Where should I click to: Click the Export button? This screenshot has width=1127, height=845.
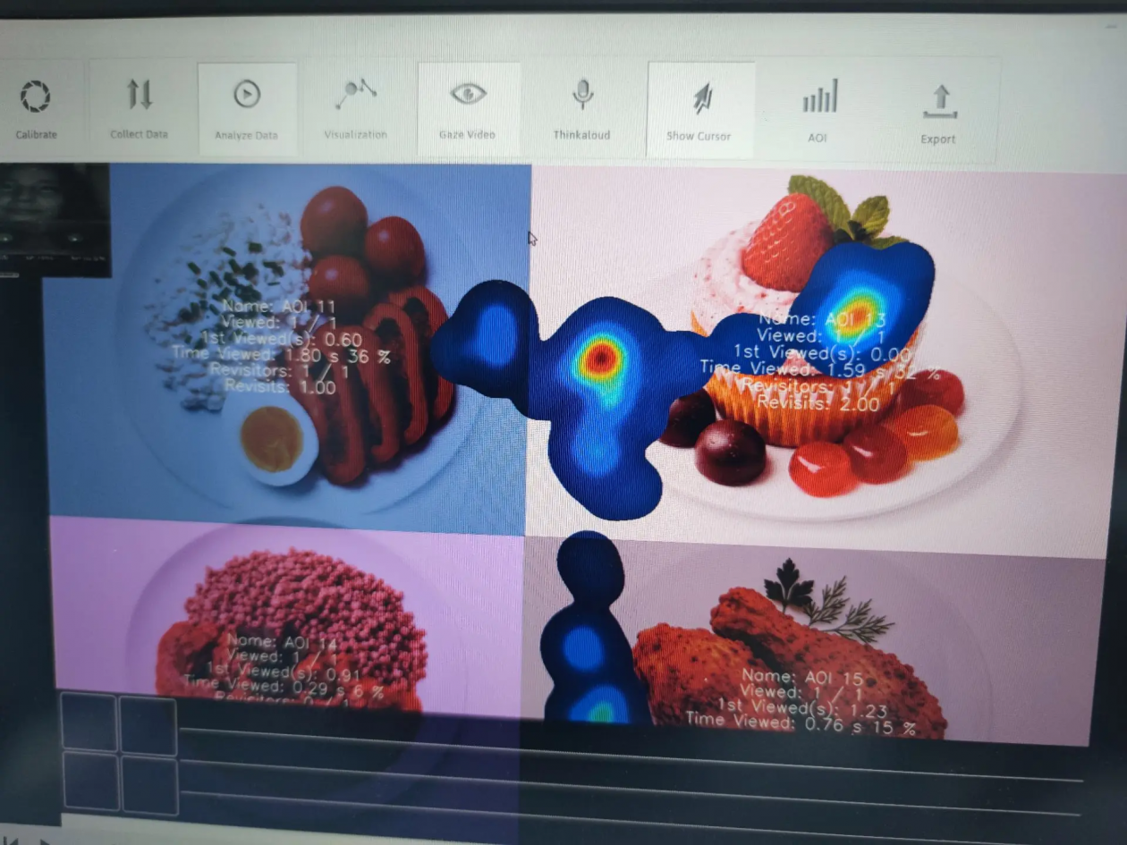click(938, 112)
